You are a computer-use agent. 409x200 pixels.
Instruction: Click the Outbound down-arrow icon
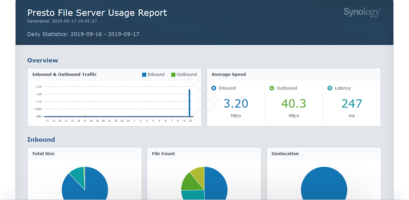click(272, 88)
